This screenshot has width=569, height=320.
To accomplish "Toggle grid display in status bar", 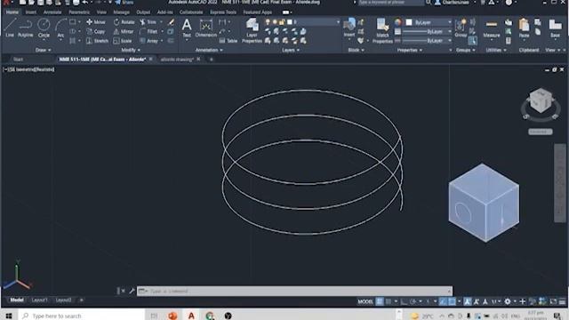I will (380, 301).
